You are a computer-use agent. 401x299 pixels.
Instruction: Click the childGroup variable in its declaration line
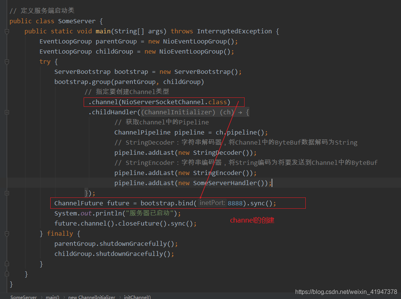click(x=114, y=52)
